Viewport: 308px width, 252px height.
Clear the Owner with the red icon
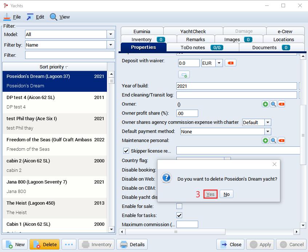(x=281, y=104)
